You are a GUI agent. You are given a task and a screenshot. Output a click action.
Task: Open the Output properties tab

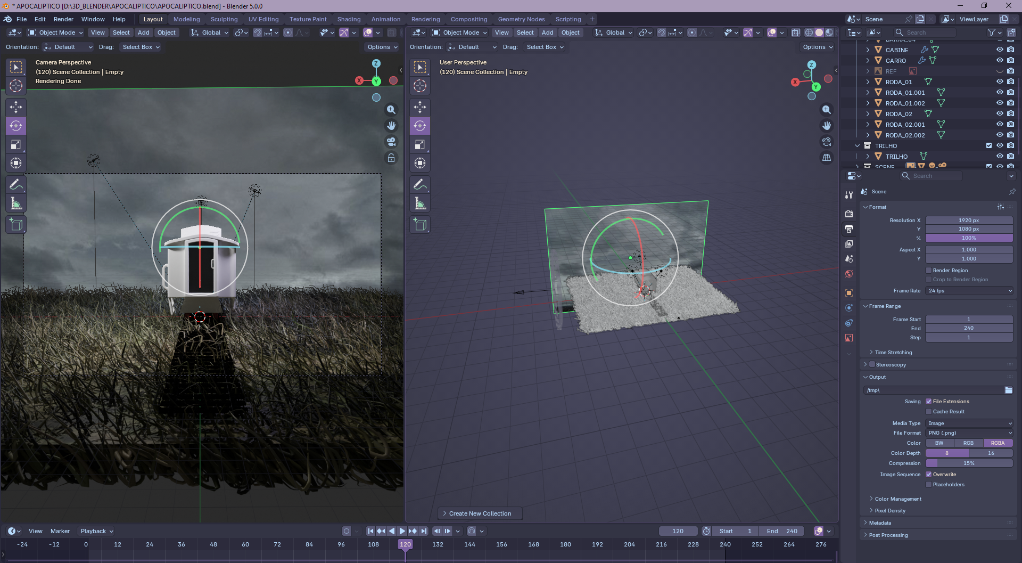(849, 229)
